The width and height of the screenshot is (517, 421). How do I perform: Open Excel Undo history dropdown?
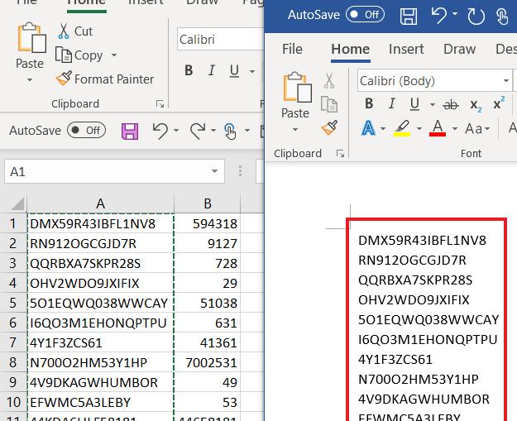(x=176, y=131)
